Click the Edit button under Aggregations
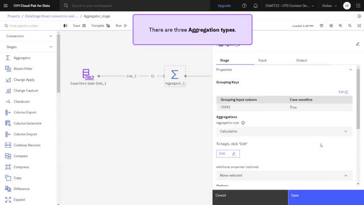Viewport: 364px width, 205px height. tap(228, 154)
